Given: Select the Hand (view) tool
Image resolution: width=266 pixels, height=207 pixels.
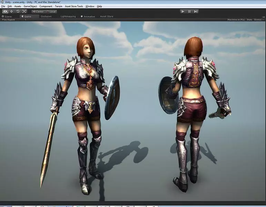Looking at the screenshot, I should point(5,11).
